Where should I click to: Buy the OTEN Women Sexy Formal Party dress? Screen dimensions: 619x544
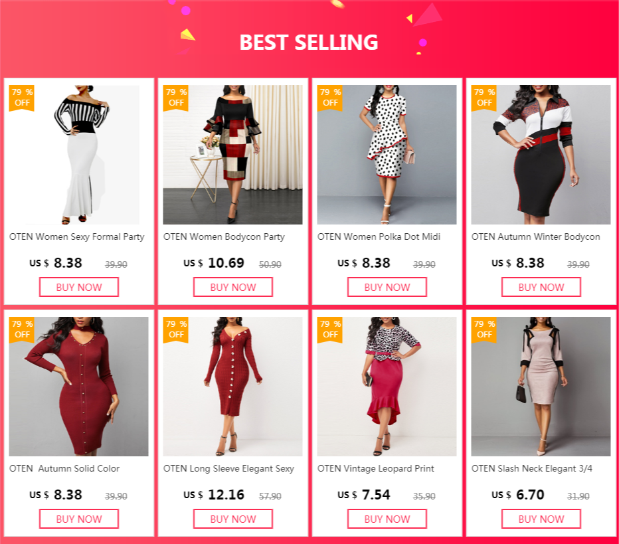(79, 287)
